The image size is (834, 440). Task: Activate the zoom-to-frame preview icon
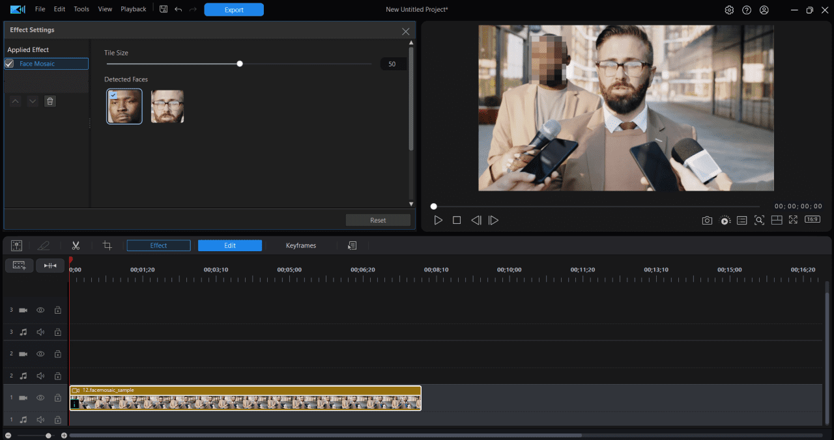click(759, 220)
